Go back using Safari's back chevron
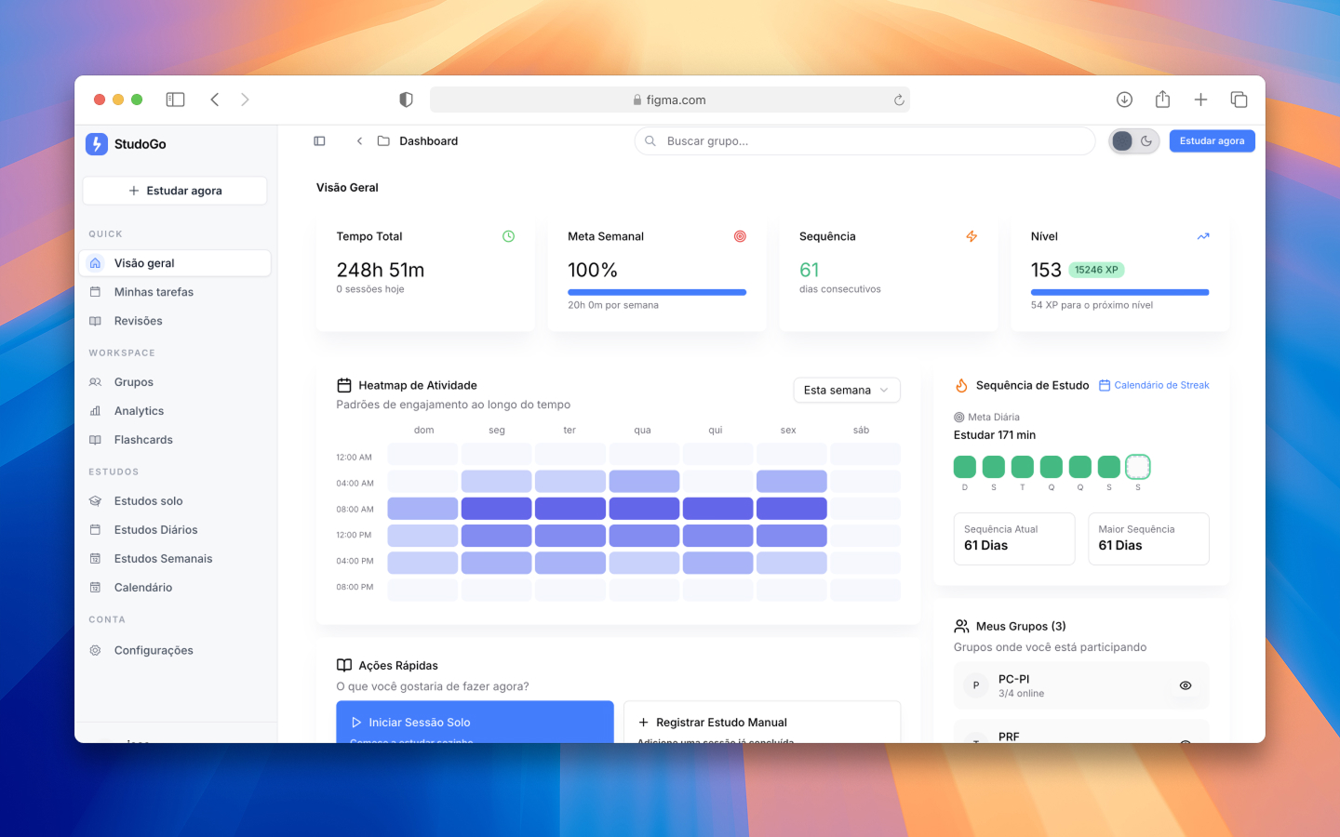The image size is (1340, 837). pyautogui.click(x=215, y=100)
